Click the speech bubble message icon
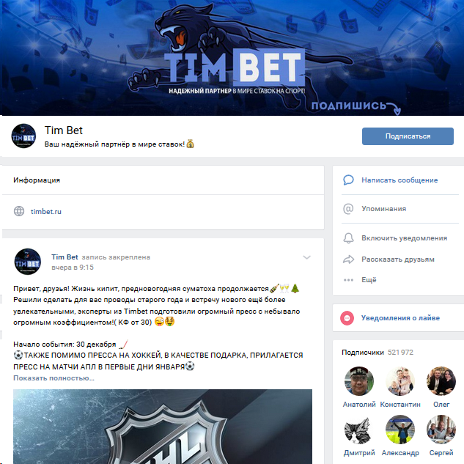Viewport: 464px width, 464px height. point(348,180)
